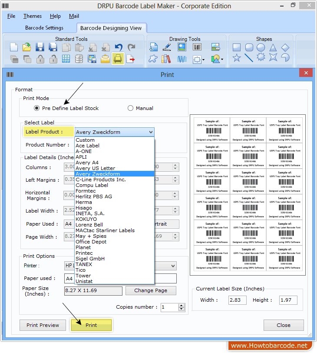This screenshot has width=317, height=353.
Task: Click the Paper Size 8.27 X 11.69 field
Action: [x=93, y=291]
